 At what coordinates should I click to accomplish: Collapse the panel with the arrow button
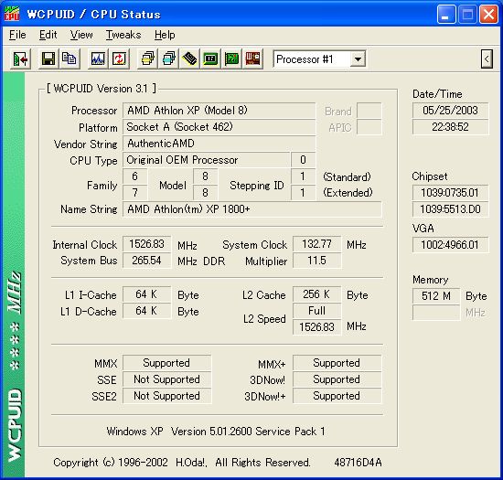(x=487, y=59)
